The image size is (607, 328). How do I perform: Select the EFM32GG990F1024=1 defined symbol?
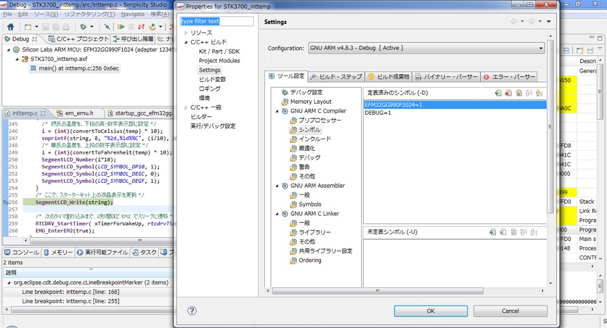(455, 105)
